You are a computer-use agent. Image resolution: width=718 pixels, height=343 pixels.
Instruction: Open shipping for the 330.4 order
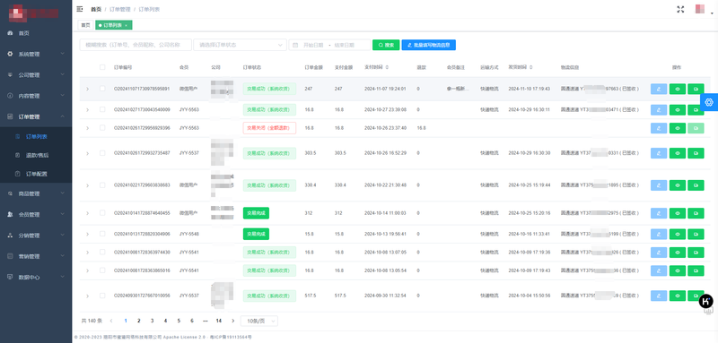(x=696, y=185)
